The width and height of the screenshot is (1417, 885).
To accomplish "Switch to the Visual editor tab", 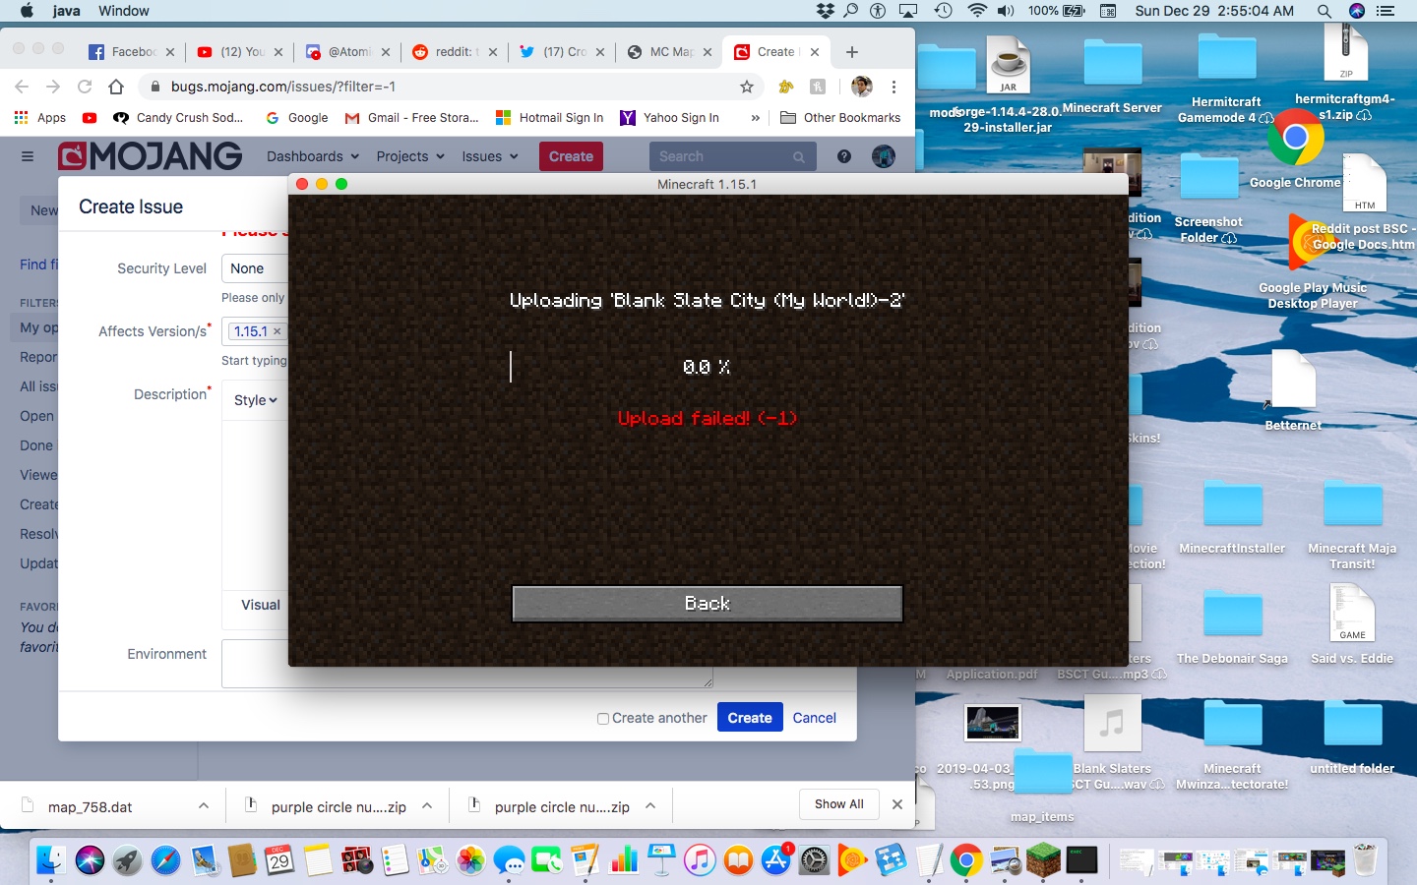I will pos(261,605).
